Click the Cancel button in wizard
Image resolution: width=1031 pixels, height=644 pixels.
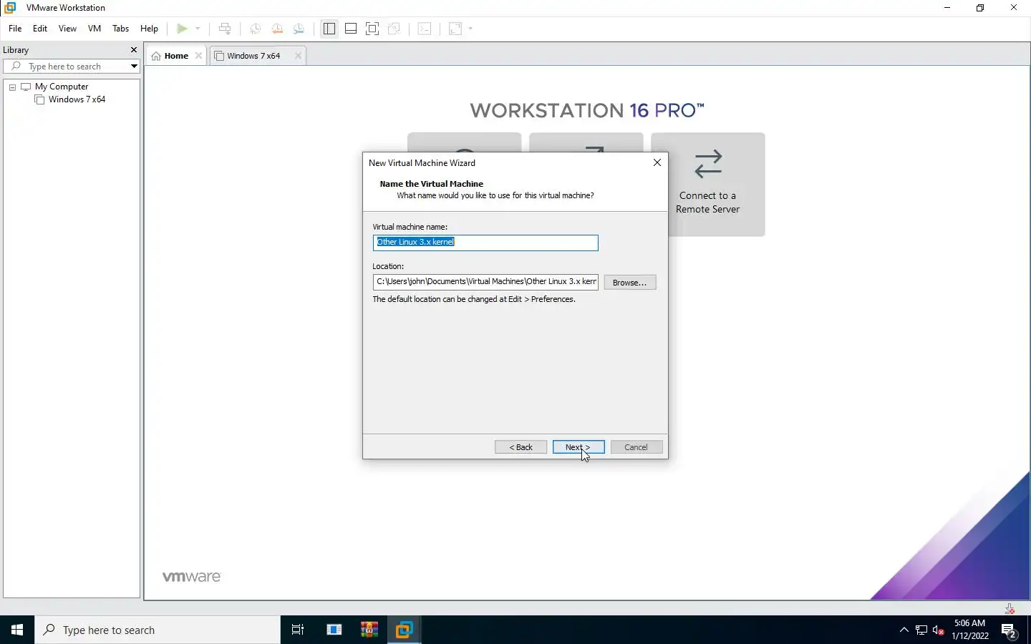pos(636,447)
